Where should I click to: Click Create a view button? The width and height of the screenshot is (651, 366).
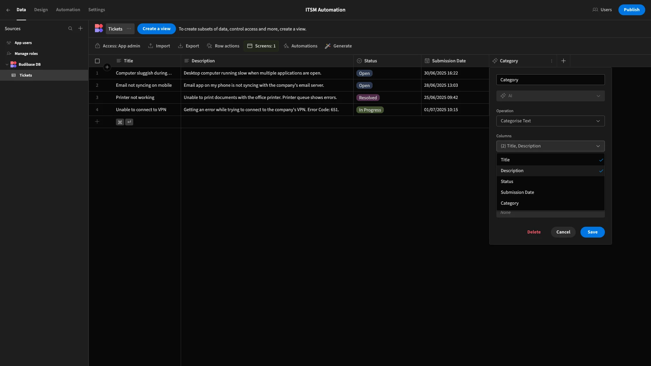pyautogui.click(x=156, y=29)
